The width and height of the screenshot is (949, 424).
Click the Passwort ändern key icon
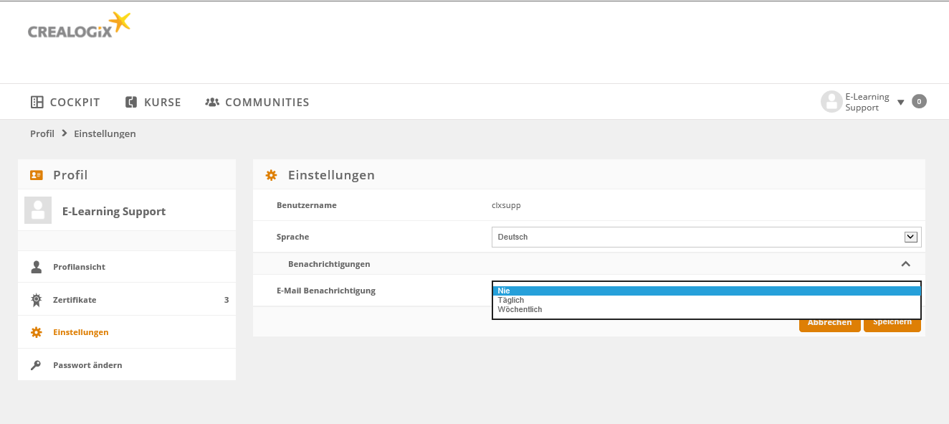(x=37, y=365)
